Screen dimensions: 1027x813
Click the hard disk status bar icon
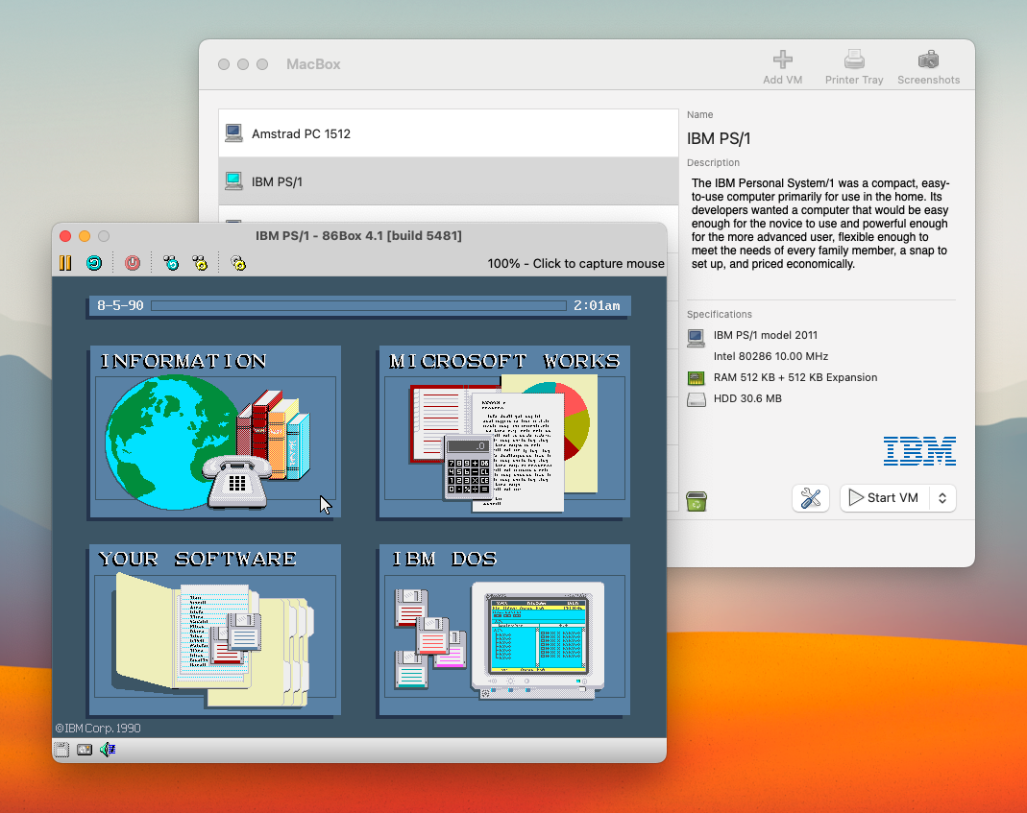point(85,750)
